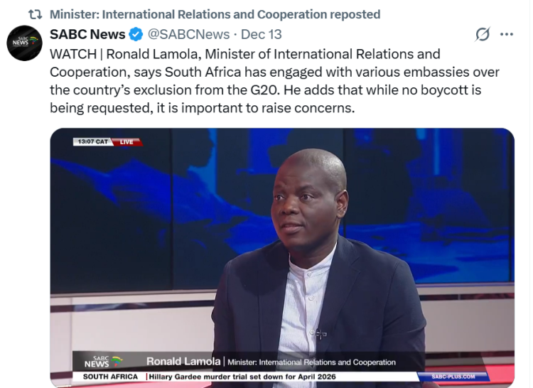Click the SABC News logo in video banner
Viewport: 533px width, 388px height.
pos(103,362)
